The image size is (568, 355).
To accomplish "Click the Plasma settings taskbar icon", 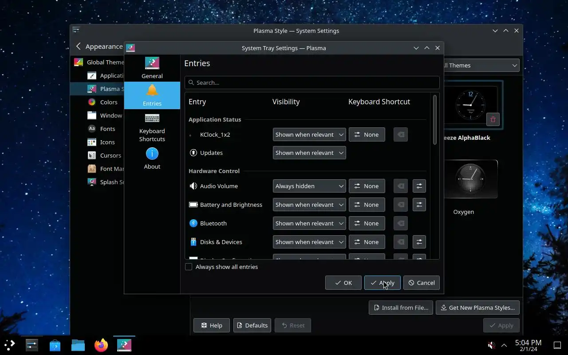I will pyautogui.click(x=124, y=345).
